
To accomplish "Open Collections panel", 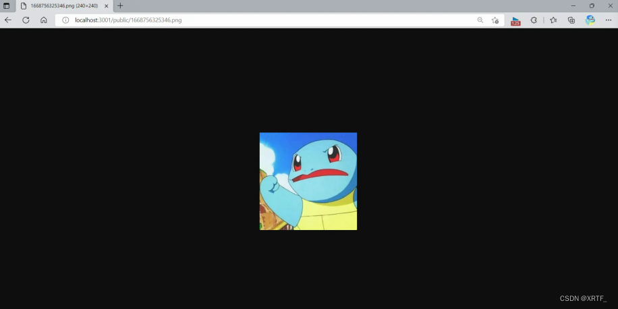I will pyautogui.click(x=571, y=20).
